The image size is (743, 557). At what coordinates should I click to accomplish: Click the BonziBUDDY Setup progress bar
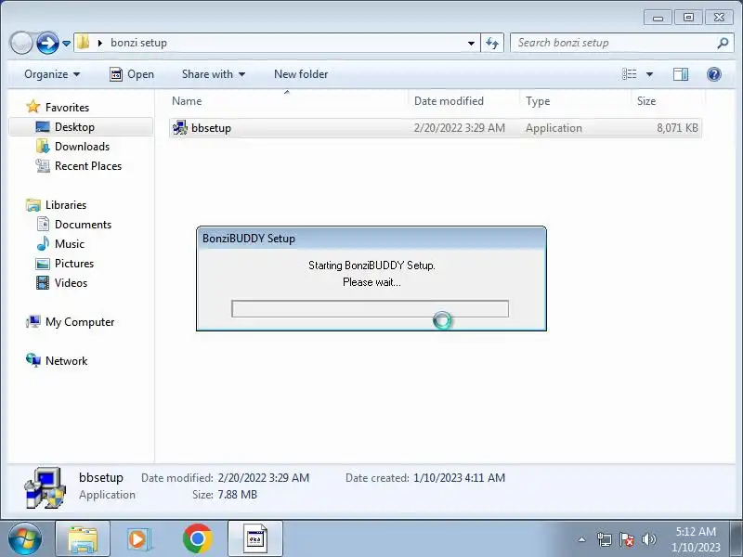coord(370,309)
